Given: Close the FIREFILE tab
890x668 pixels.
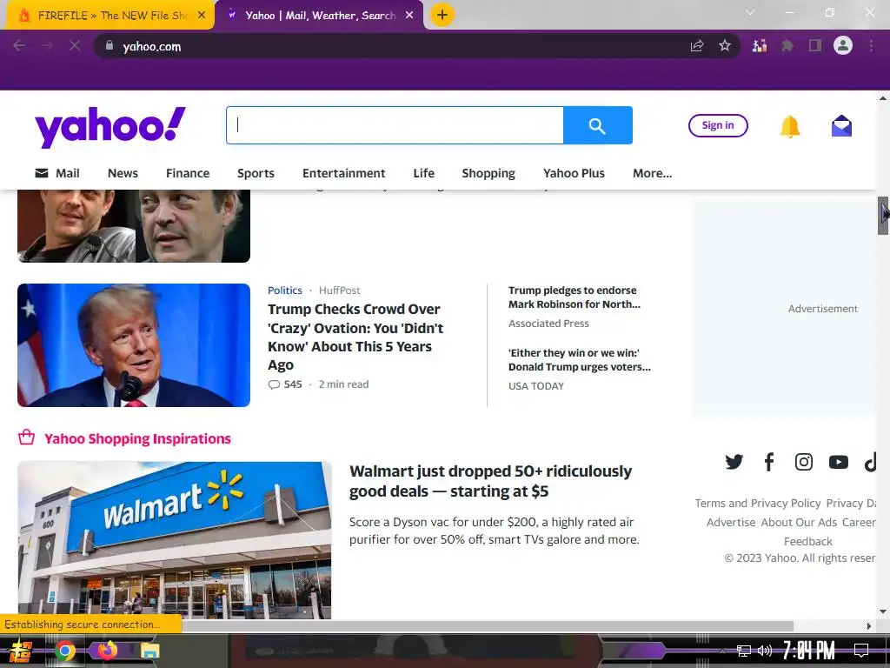Looking at the screenshot, I should (x=202, y=16).
